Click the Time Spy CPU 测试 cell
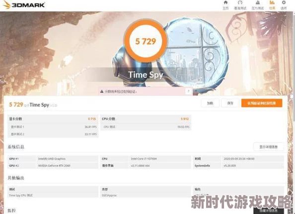This screenshot has width=295, height=214. (x=21, y=195)
